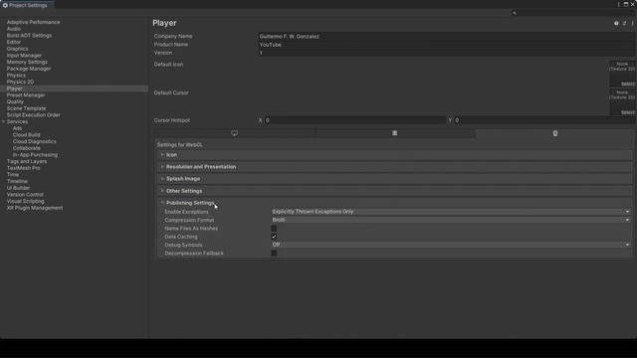Switch to the dedicated server platform tab
Viewport: 637px width, 358px height.
coord(394,133)
